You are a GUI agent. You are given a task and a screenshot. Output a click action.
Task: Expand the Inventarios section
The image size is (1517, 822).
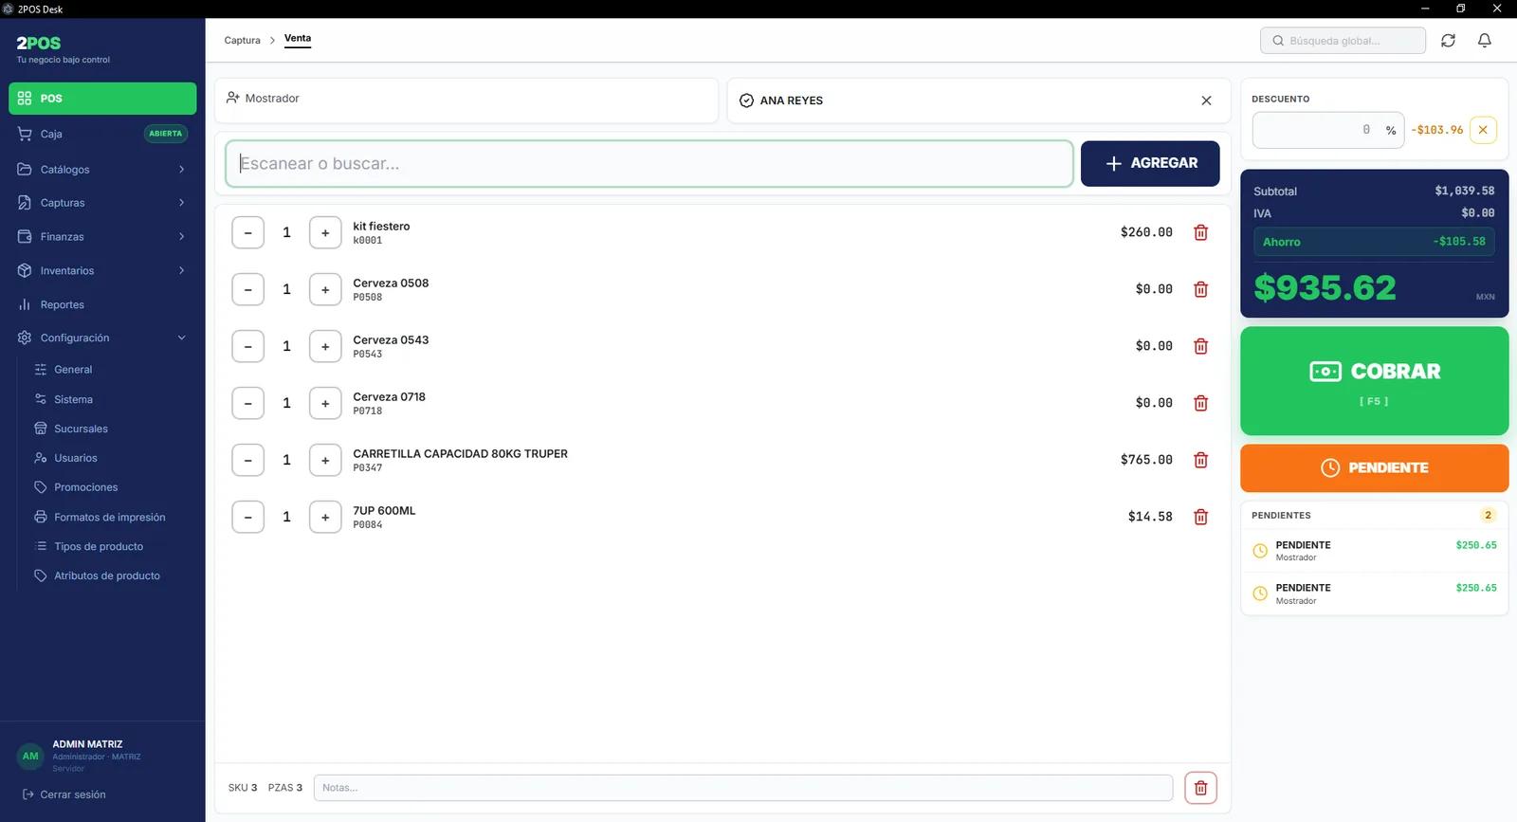point(102,271)
